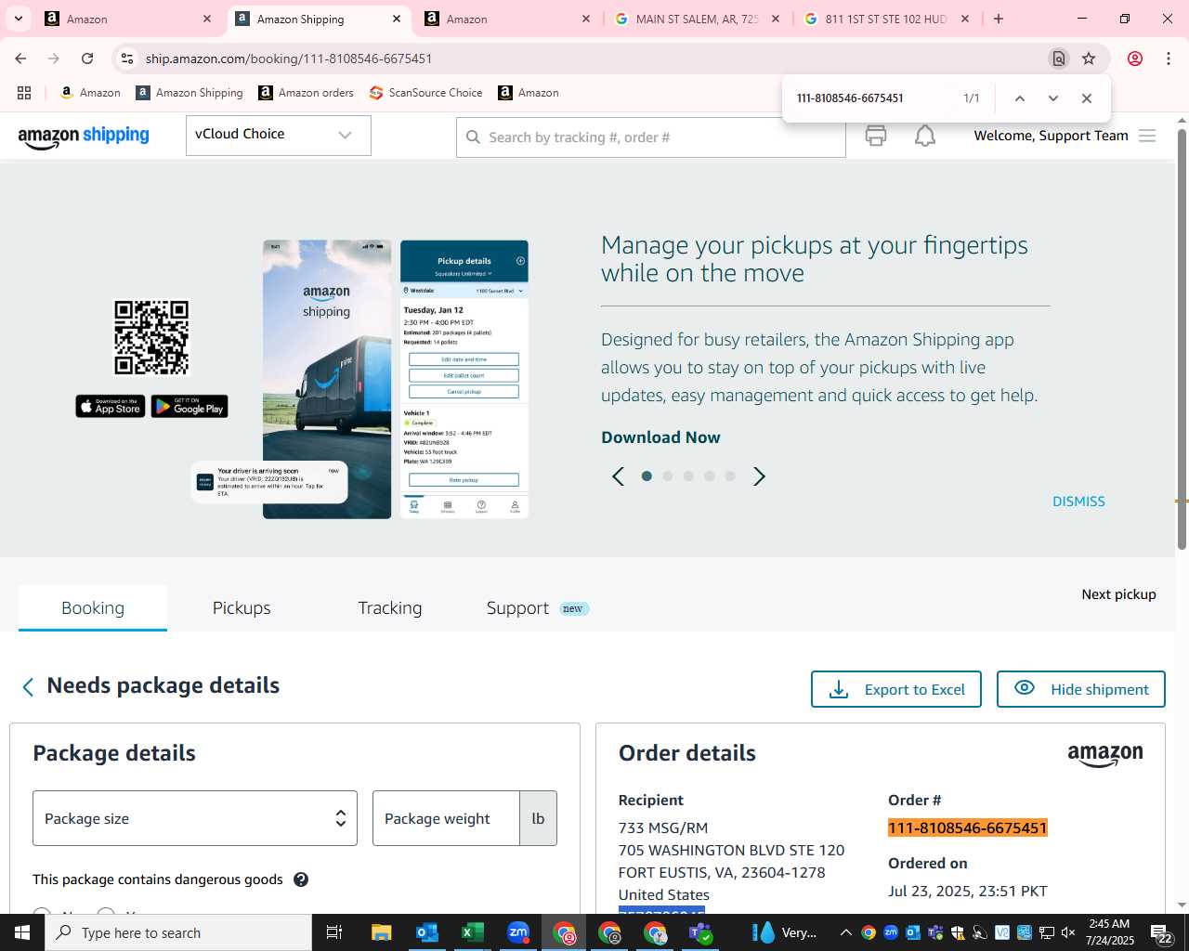1189x951 pixels.
Task: Switch to the Booking tab
Action: click(x=93, y=608)
